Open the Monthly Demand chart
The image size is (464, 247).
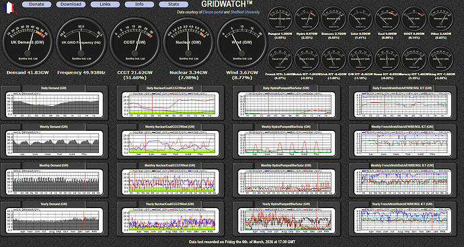tap(54, 181)
